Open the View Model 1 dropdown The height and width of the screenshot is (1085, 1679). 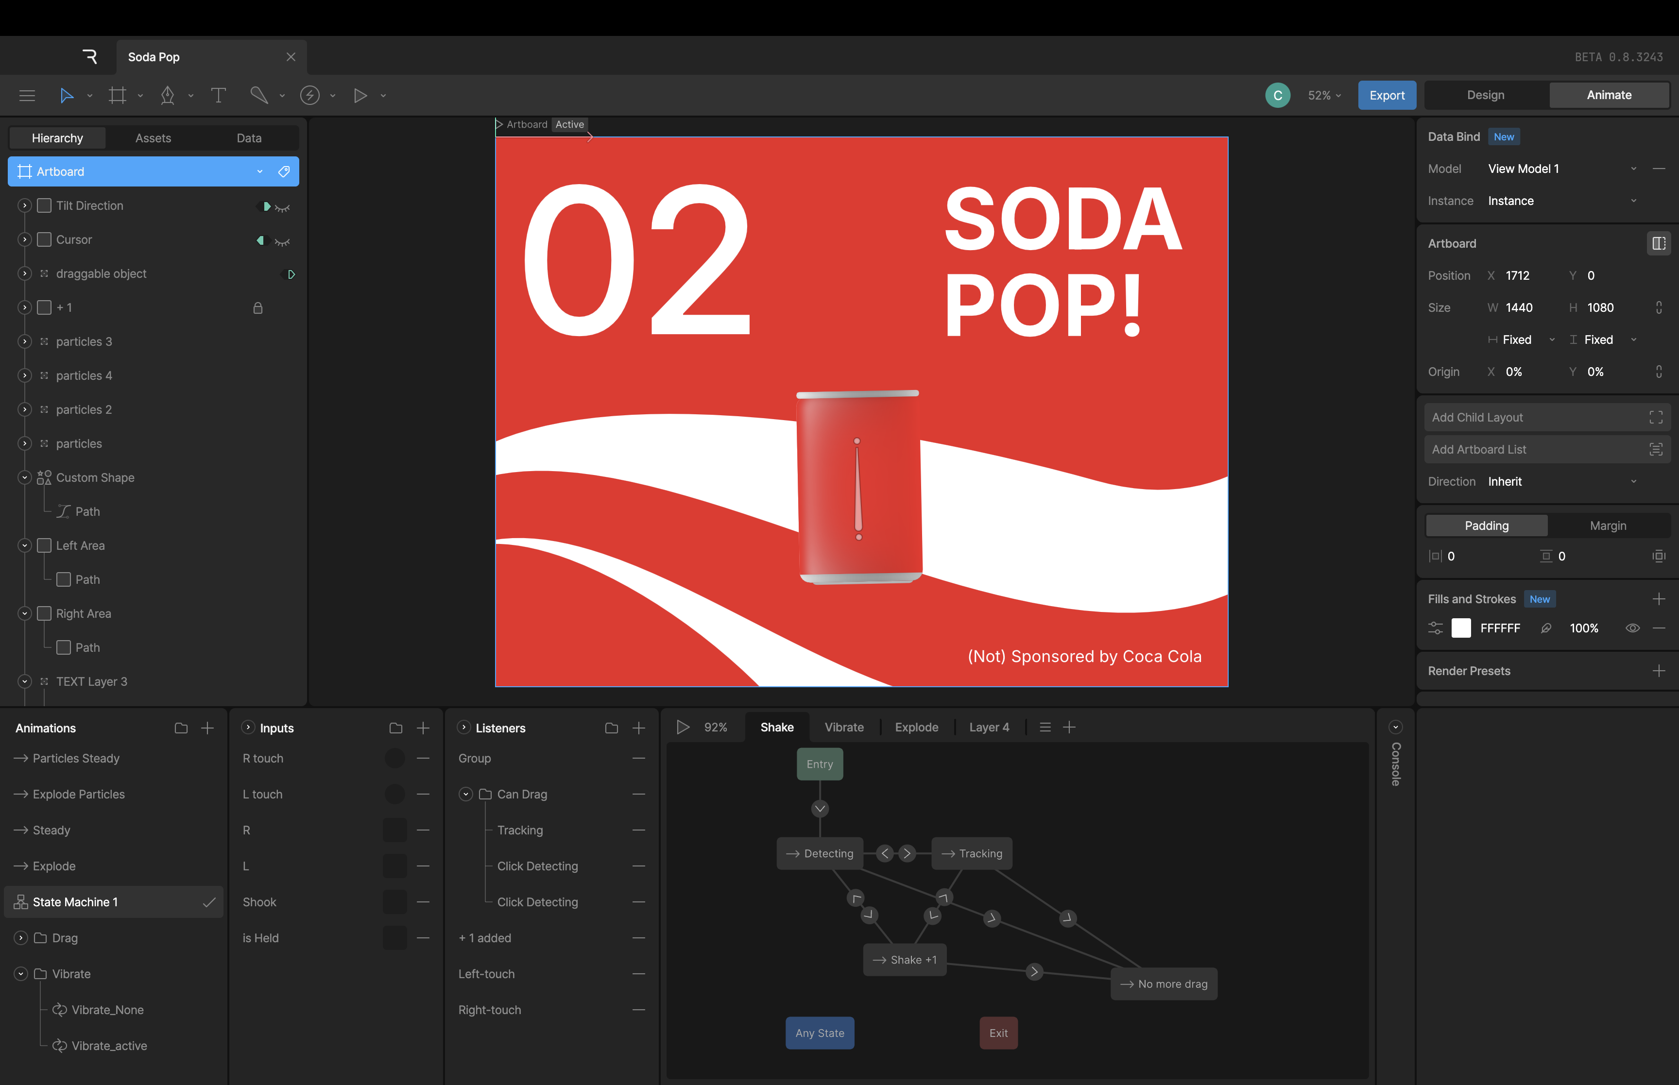pyautogui.click(x=1562, y=169)
